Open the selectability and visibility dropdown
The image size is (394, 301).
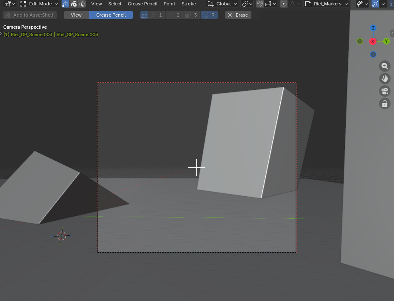pos(362,4)
